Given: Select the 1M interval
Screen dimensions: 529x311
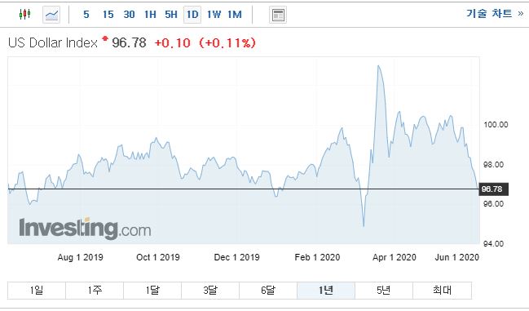Looking at the screenshot, I should [235, 15].
